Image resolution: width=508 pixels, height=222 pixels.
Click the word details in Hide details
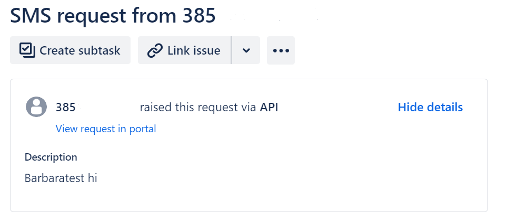click(x=444, y=108)
